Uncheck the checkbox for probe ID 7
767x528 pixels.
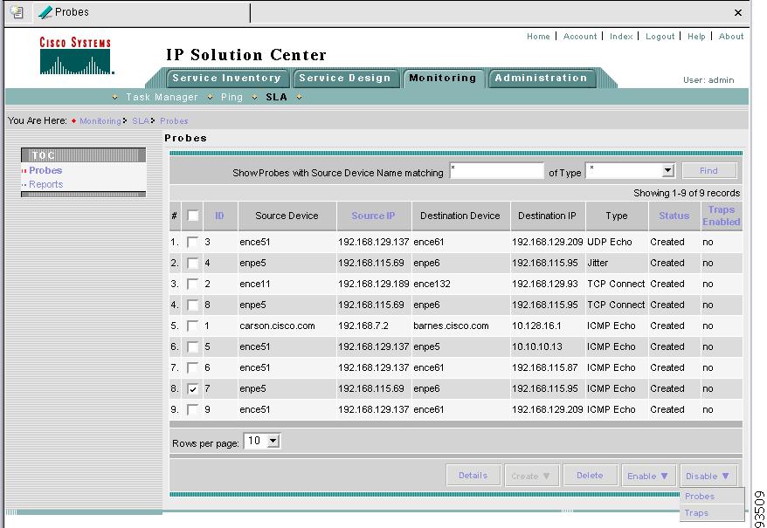coord(193,389)
